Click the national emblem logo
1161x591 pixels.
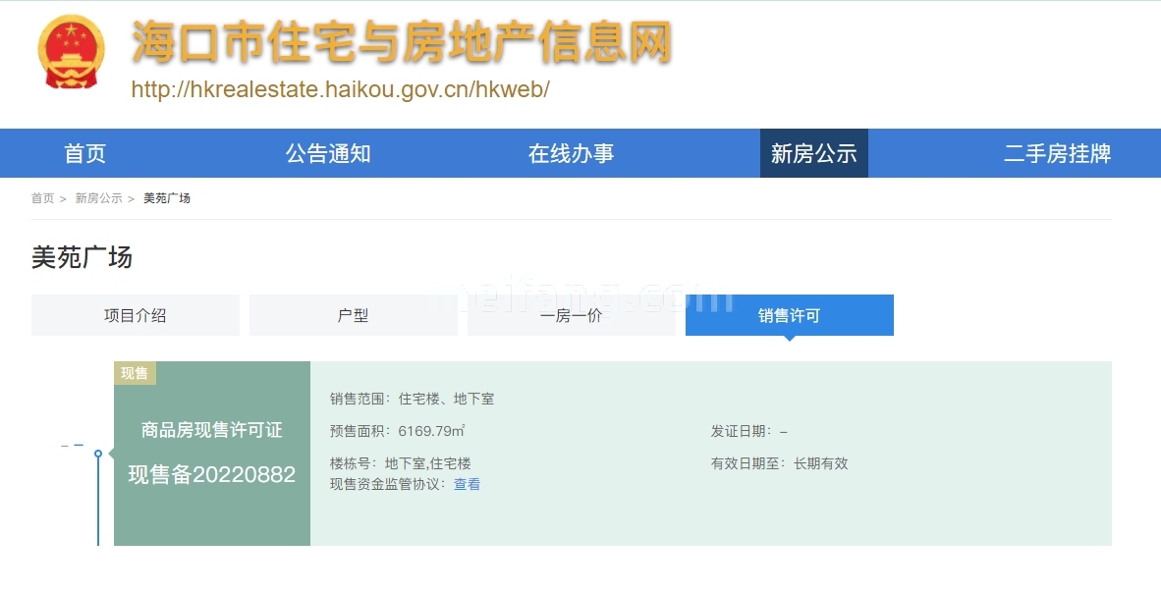[x=71, y=49]
